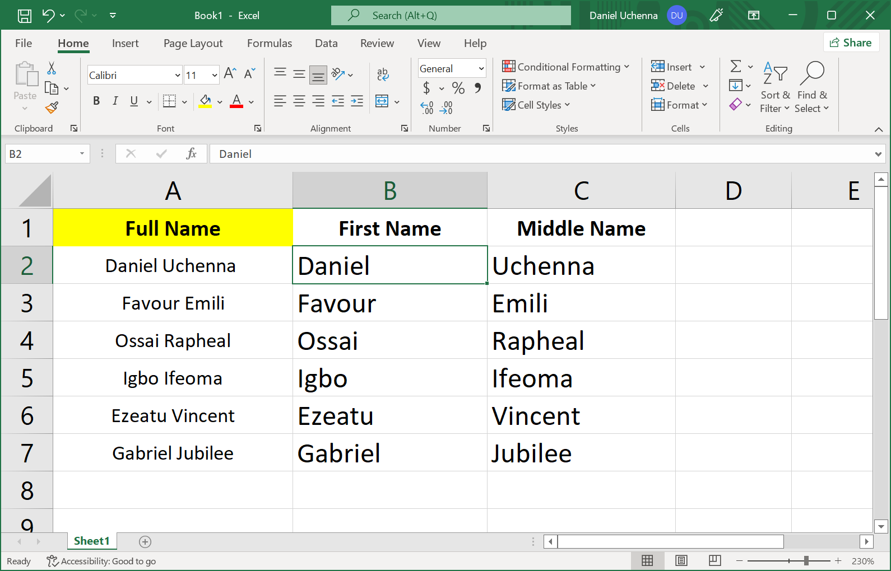Toggle Bold formatting
Viewport: 891px width, 571px height.
(96, 101)
